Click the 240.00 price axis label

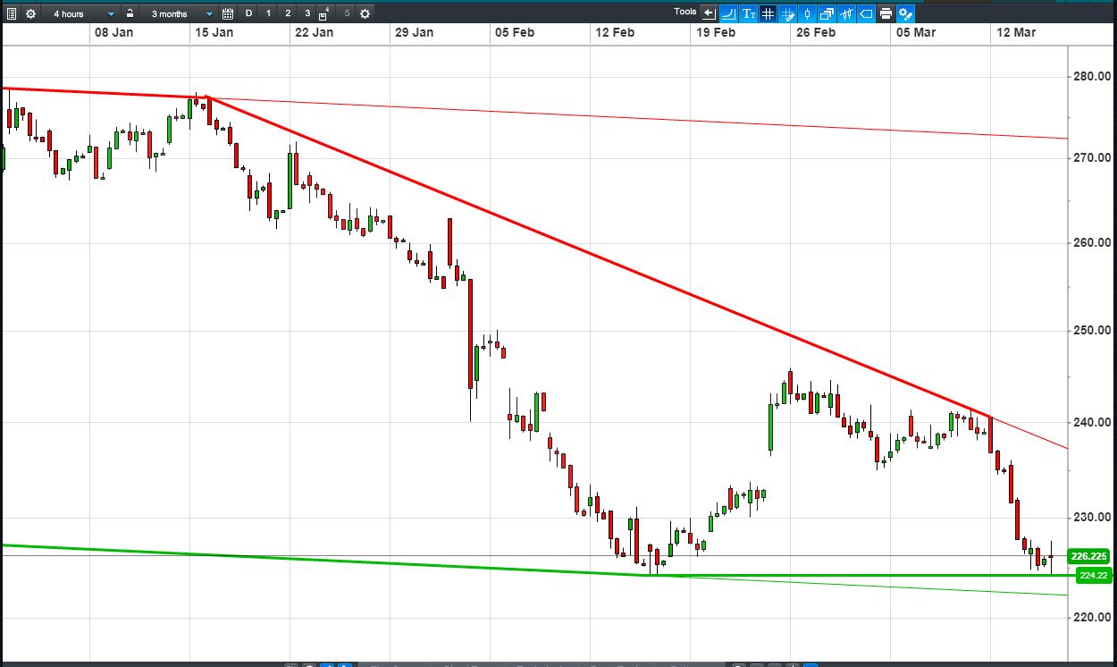pyautogui.click(x=1092, y=423)
